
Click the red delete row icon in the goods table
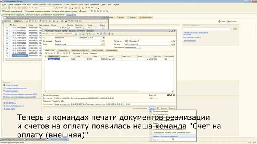(x=55, y=53)
